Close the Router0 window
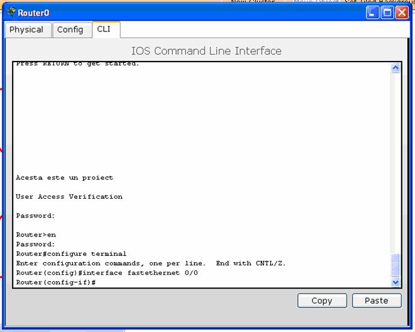The height and width of the screenshot is (332, 415). point(402,13)
